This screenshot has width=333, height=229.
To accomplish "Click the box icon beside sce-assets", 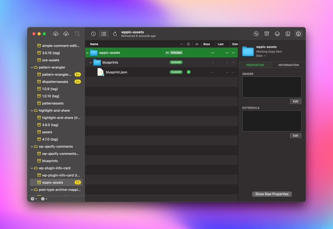I will coord(39,60).
